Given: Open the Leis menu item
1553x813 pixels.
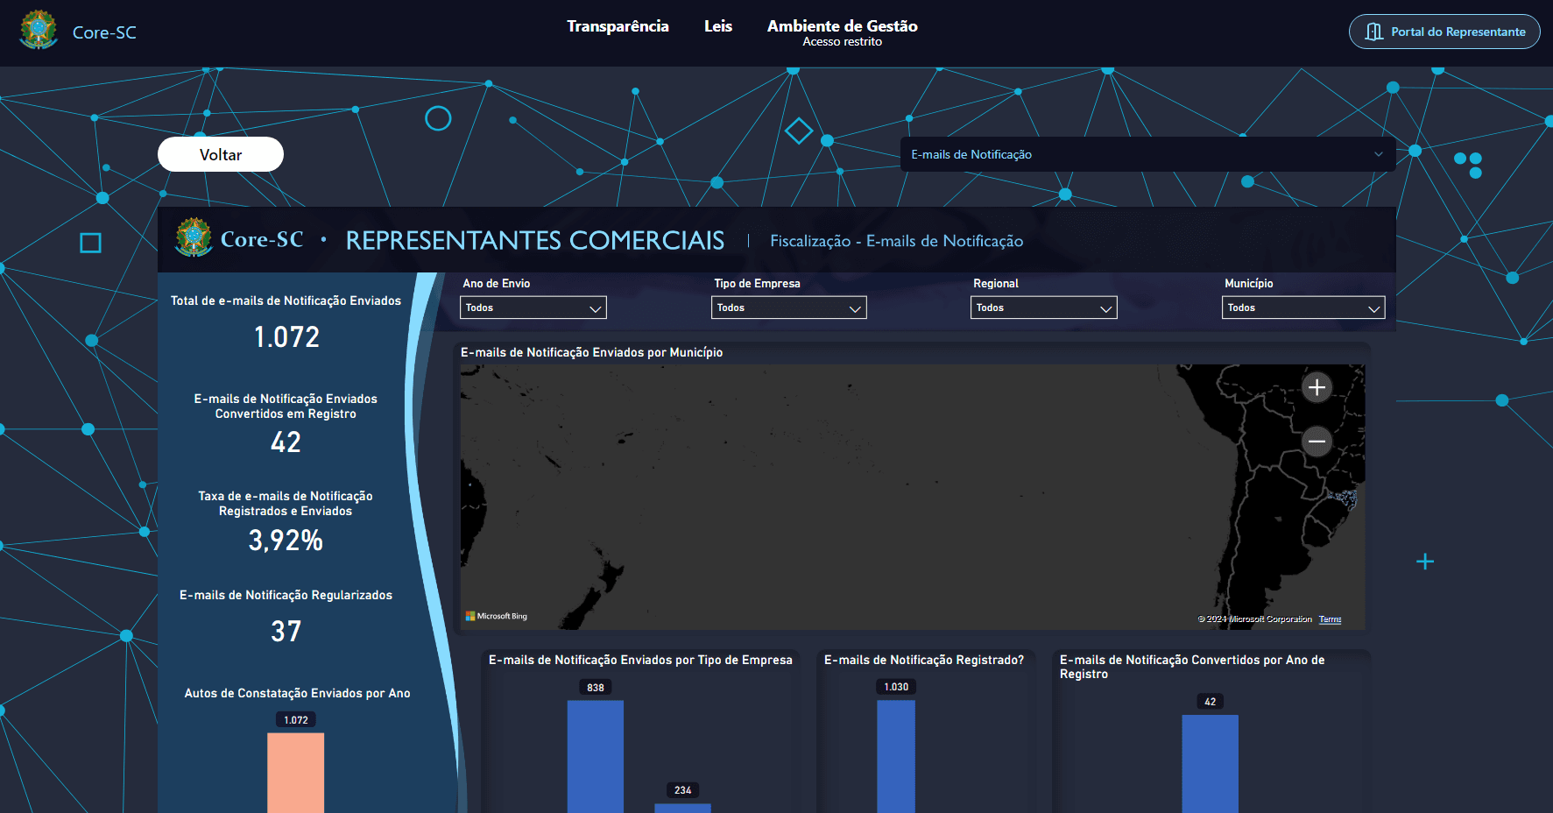Looking at the screenshot, I should pyautogui.click(x=717, y=26).
